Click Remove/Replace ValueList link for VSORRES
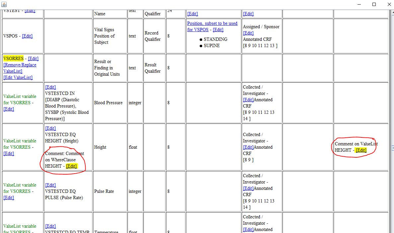394x233 pixels. coord(20,68)
